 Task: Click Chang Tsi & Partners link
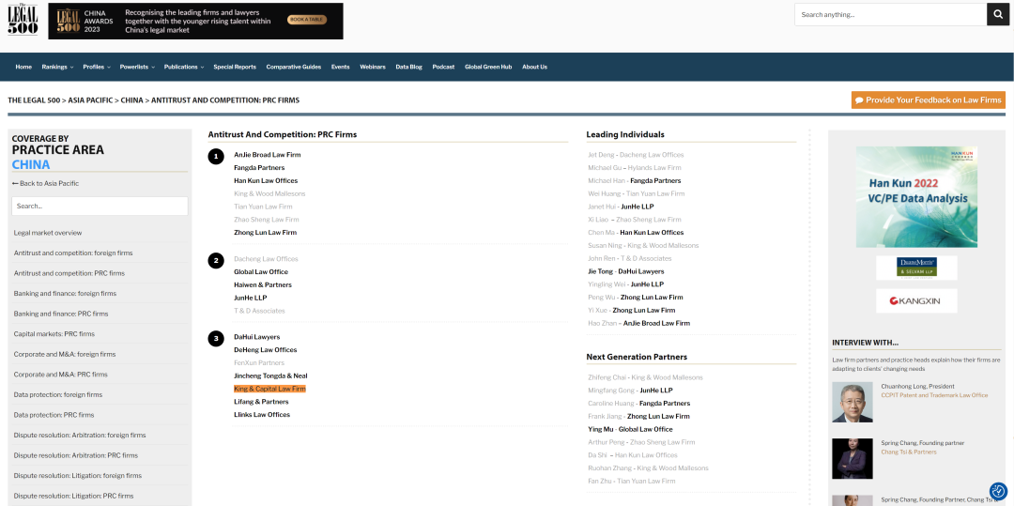click(908, 452)
